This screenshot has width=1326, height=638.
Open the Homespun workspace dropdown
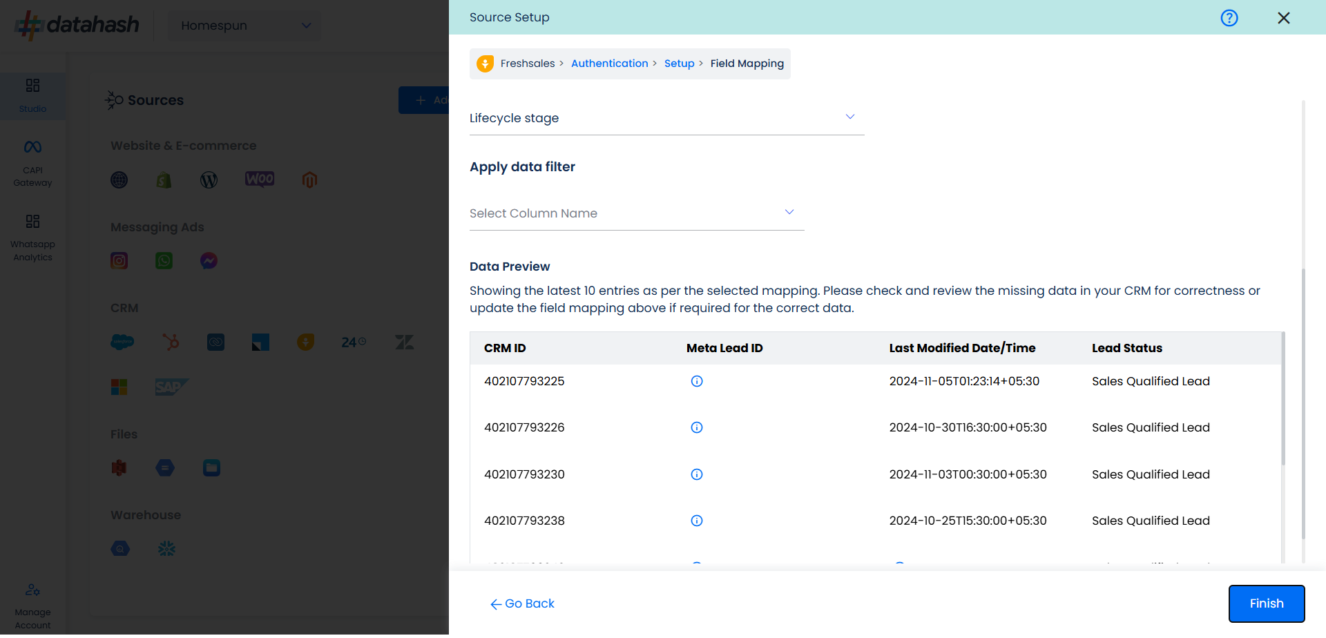pos(244,26)
